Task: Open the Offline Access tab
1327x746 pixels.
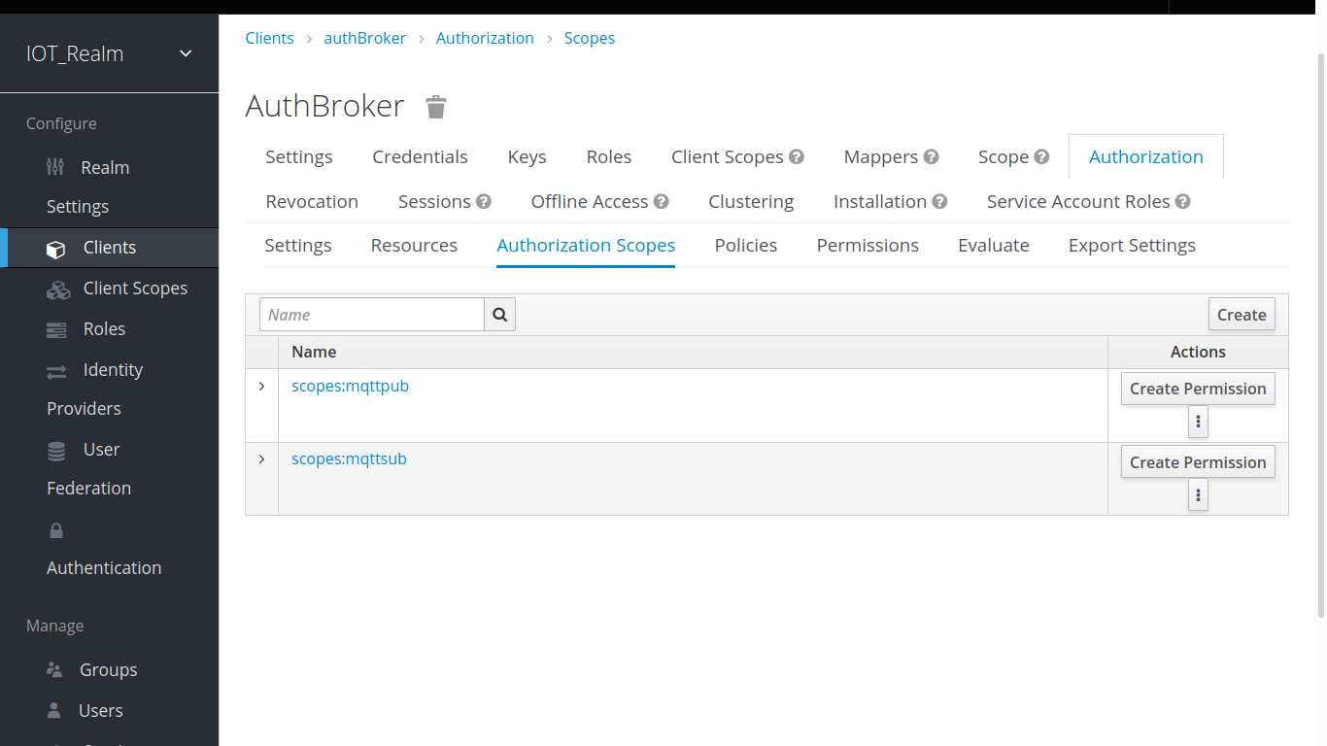Action: click(590, 201)
